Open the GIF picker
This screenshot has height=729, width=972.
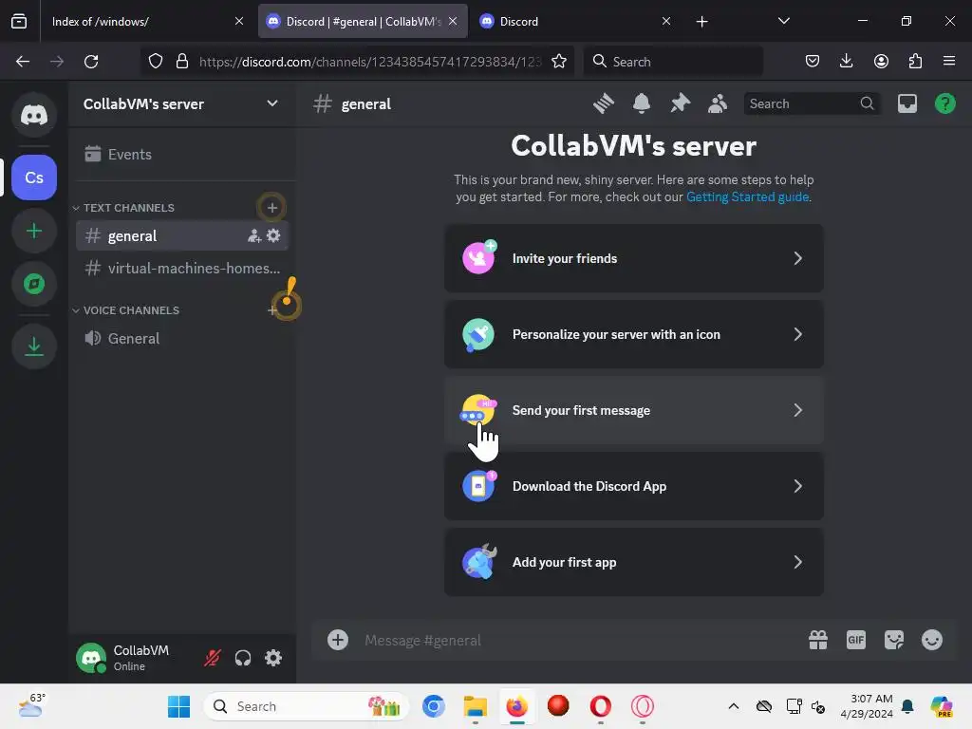(x=856, y=640)
